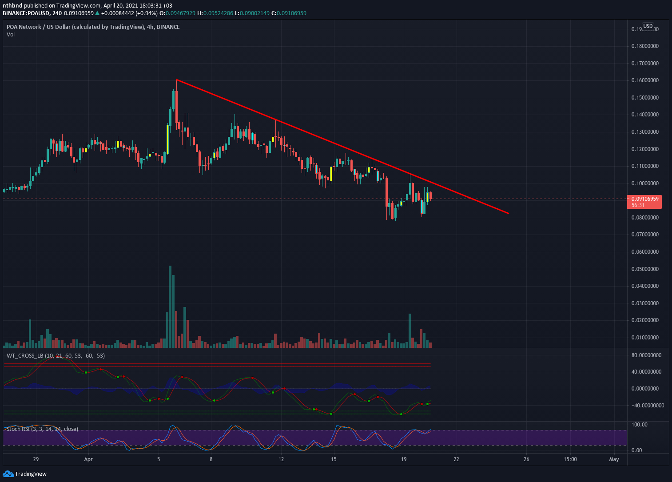Click the 80.00000000 WT_CROSS scale label

(647, 355)
